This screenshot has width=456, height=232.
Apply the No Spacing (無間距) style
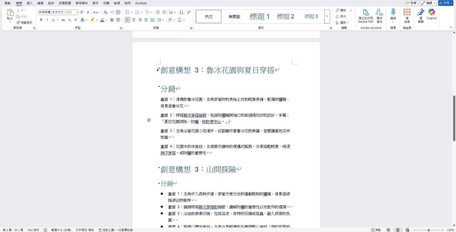point(234,16)
